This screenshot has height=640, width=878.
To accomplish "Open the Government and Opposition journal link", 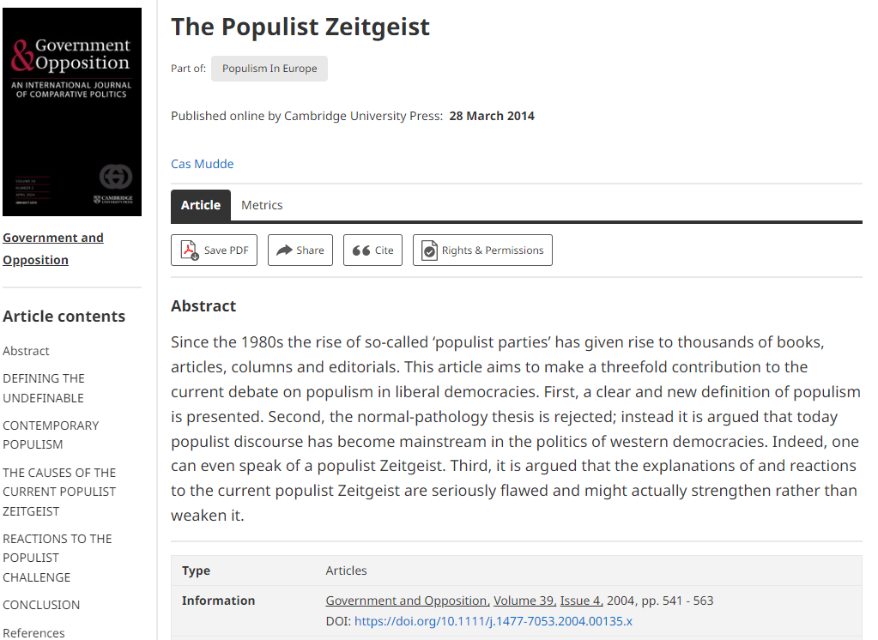I will point(405,600).
